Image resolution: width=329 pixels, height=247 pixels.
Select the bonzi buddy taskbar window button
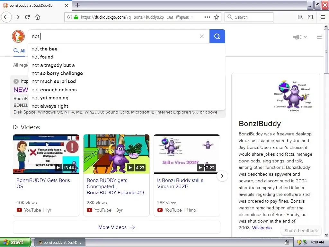pyautogui.click(x=59, y=242)
